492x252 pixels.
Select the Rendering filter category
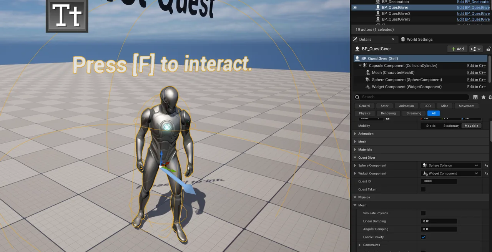coord(388,113)
